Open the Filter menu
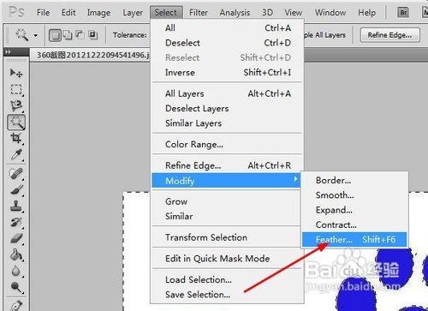The width and height of the screenshot is (428, 311). [x=199, y=13]
